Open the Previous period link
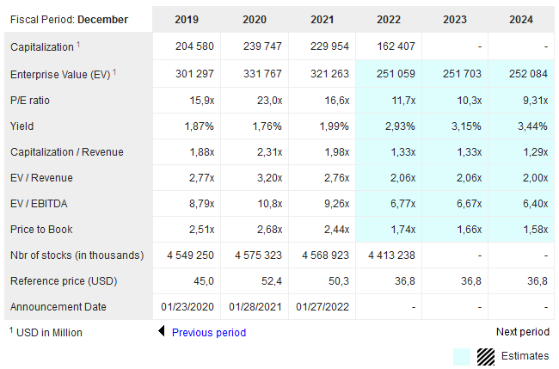This screenshot has height=369, width=559. pos(208,333)
